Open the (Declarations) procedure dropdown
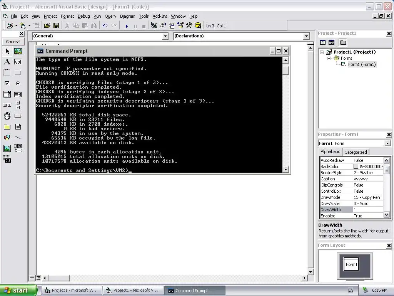This screenshot has width=394, height=296. pos(306,36)
